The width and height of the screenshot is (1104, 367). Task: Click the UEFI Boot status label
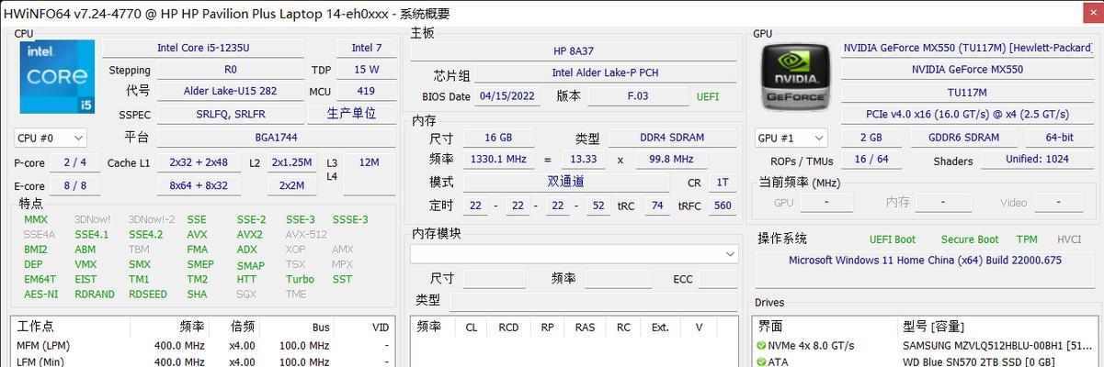[x=892, y=239]
